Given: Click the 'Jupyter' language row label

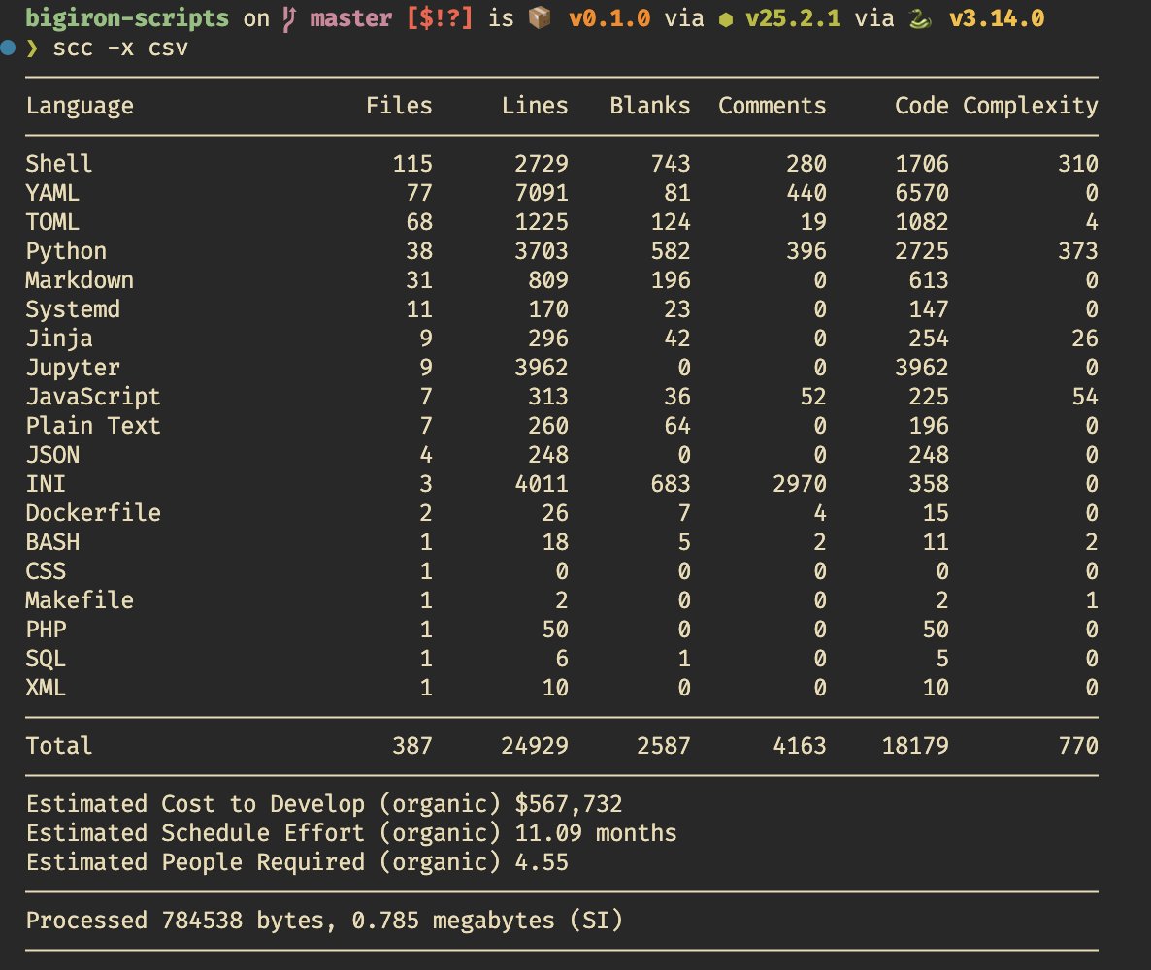Looking at the screenshot, I should [x=73, y=368].
